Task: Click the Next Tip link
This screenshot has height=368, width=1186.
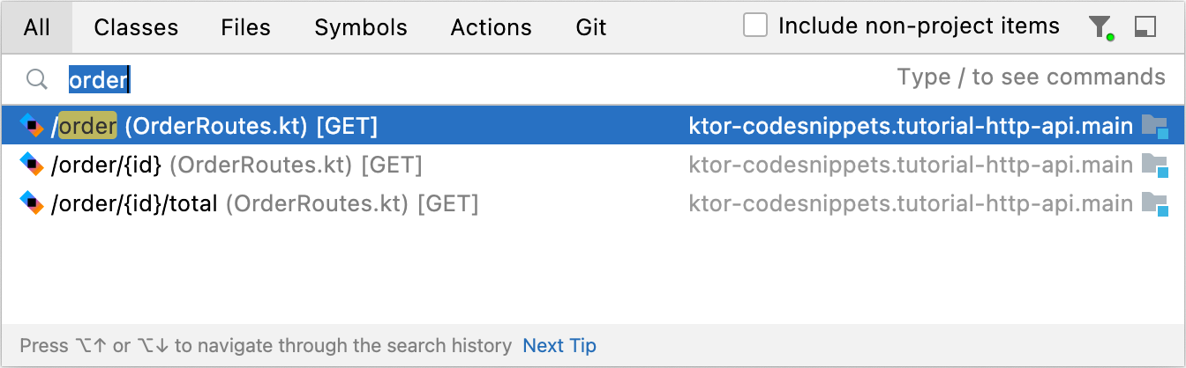Action: click(x=559, y=346)
